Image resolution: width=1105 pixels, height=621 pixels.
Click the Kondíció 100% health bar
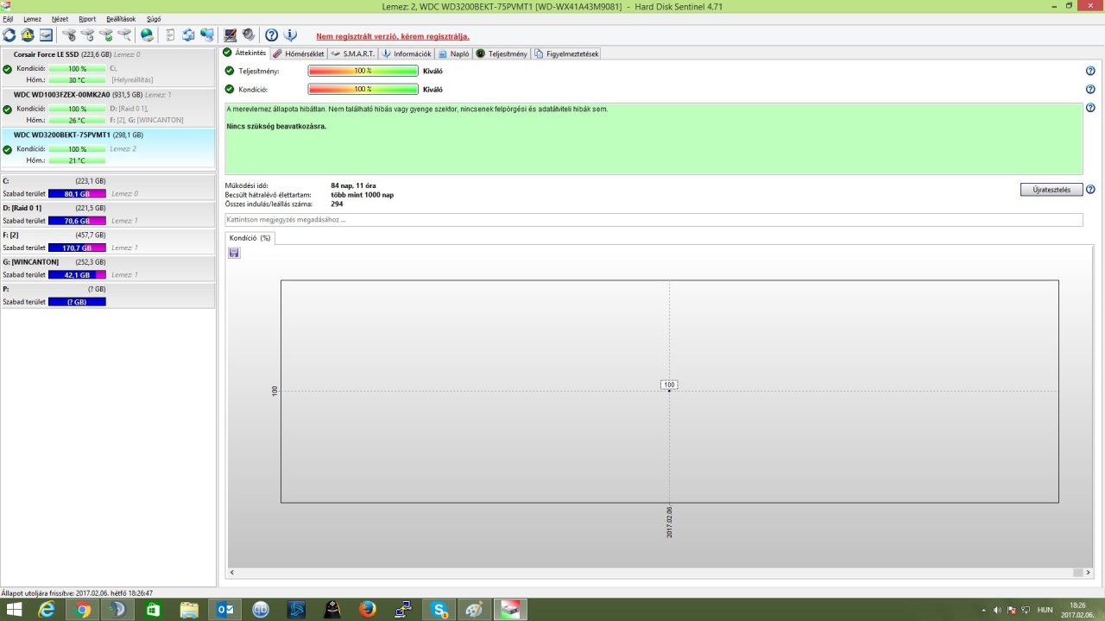tap(363, 89)
